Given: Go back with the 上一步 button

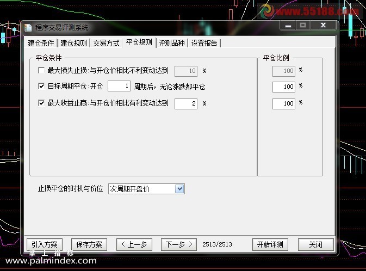Looking at the screenshot, I should click(x=134, y=244).
